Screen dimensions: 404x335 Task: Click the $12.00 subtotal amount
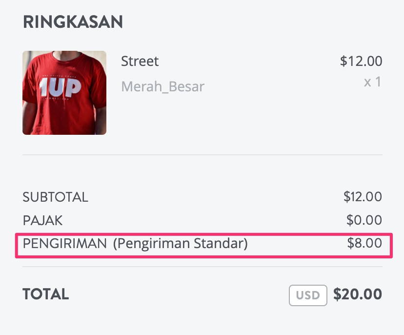[x=363, y=197]
